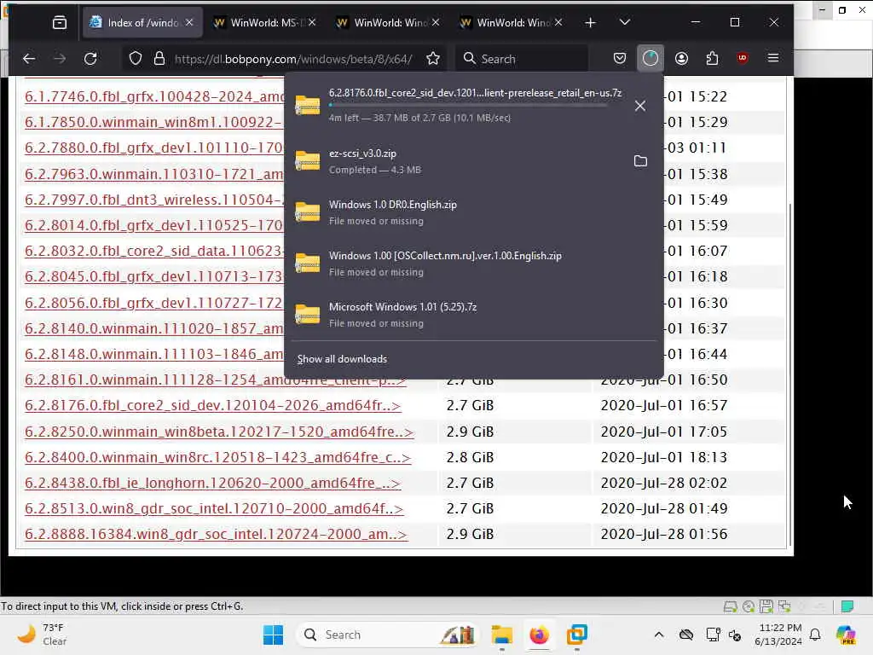Open 6.2.8400.0.winmain_win8rc link
The height and width of the screenshot is (655, 873).
(217, 457)
